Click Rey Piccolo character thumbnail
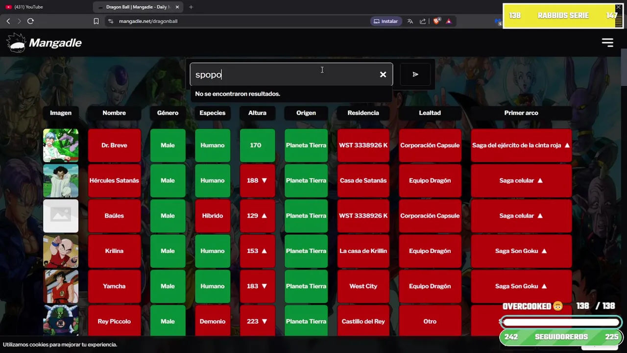Screen dimensions: 627x353 [x=61, y=321]
